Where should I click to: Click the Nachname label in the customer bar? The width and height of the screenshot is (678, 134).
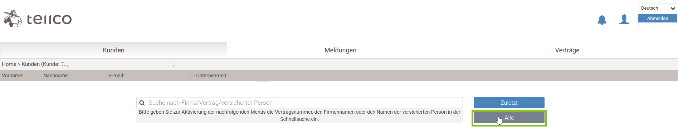point(56,76)
